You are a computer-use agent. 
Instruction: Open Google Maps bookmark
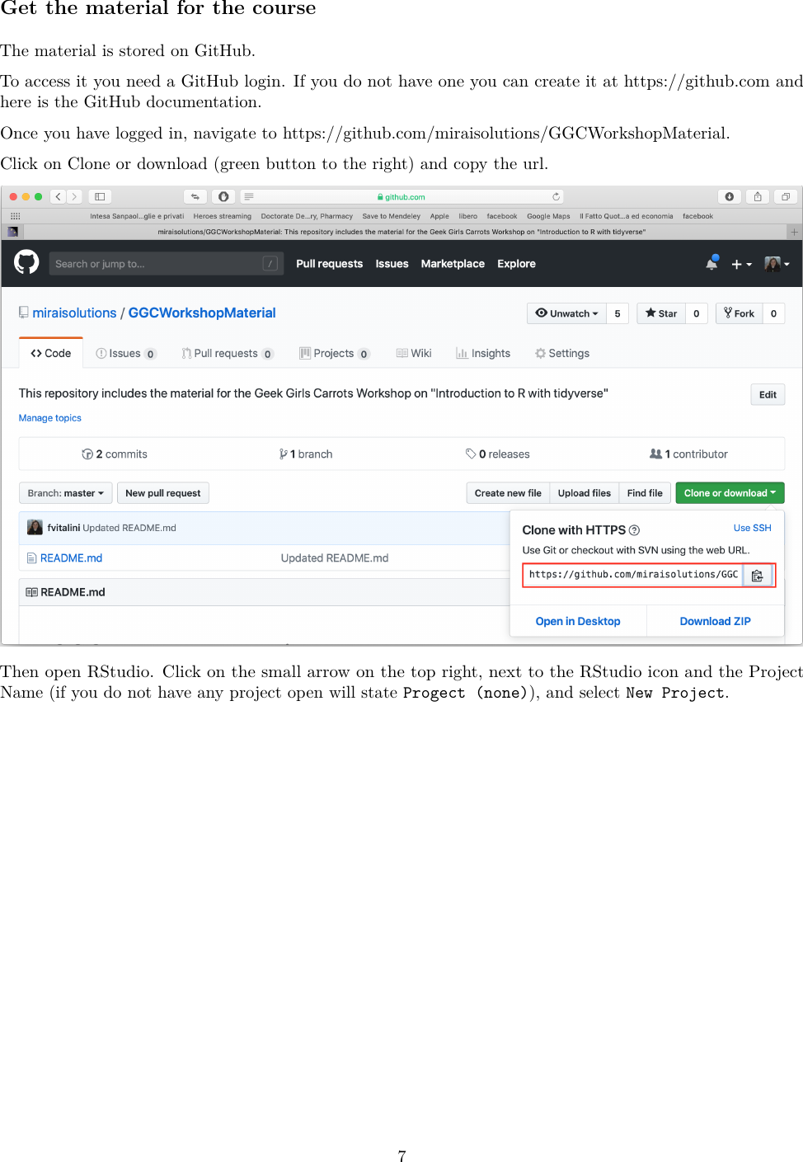tap(548, 216)
